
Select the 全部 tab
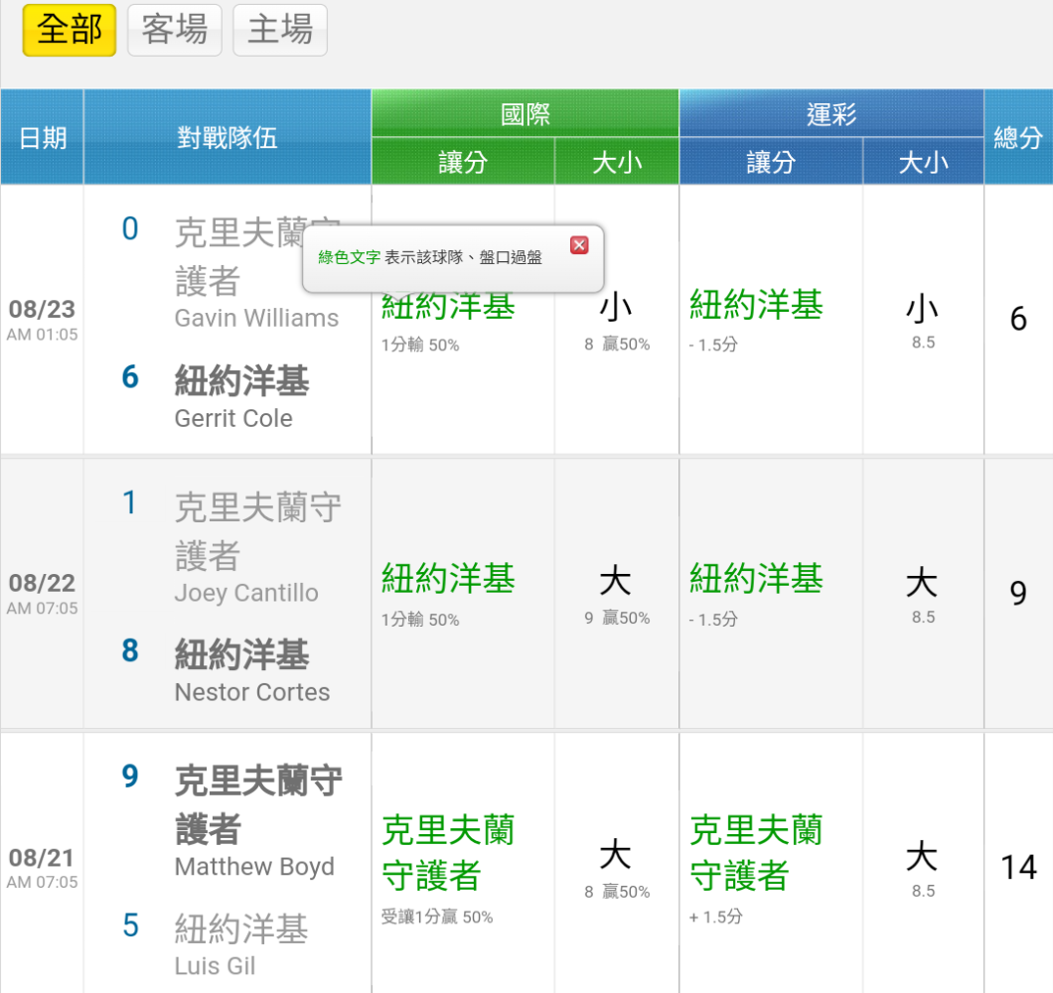coord(70,30)
